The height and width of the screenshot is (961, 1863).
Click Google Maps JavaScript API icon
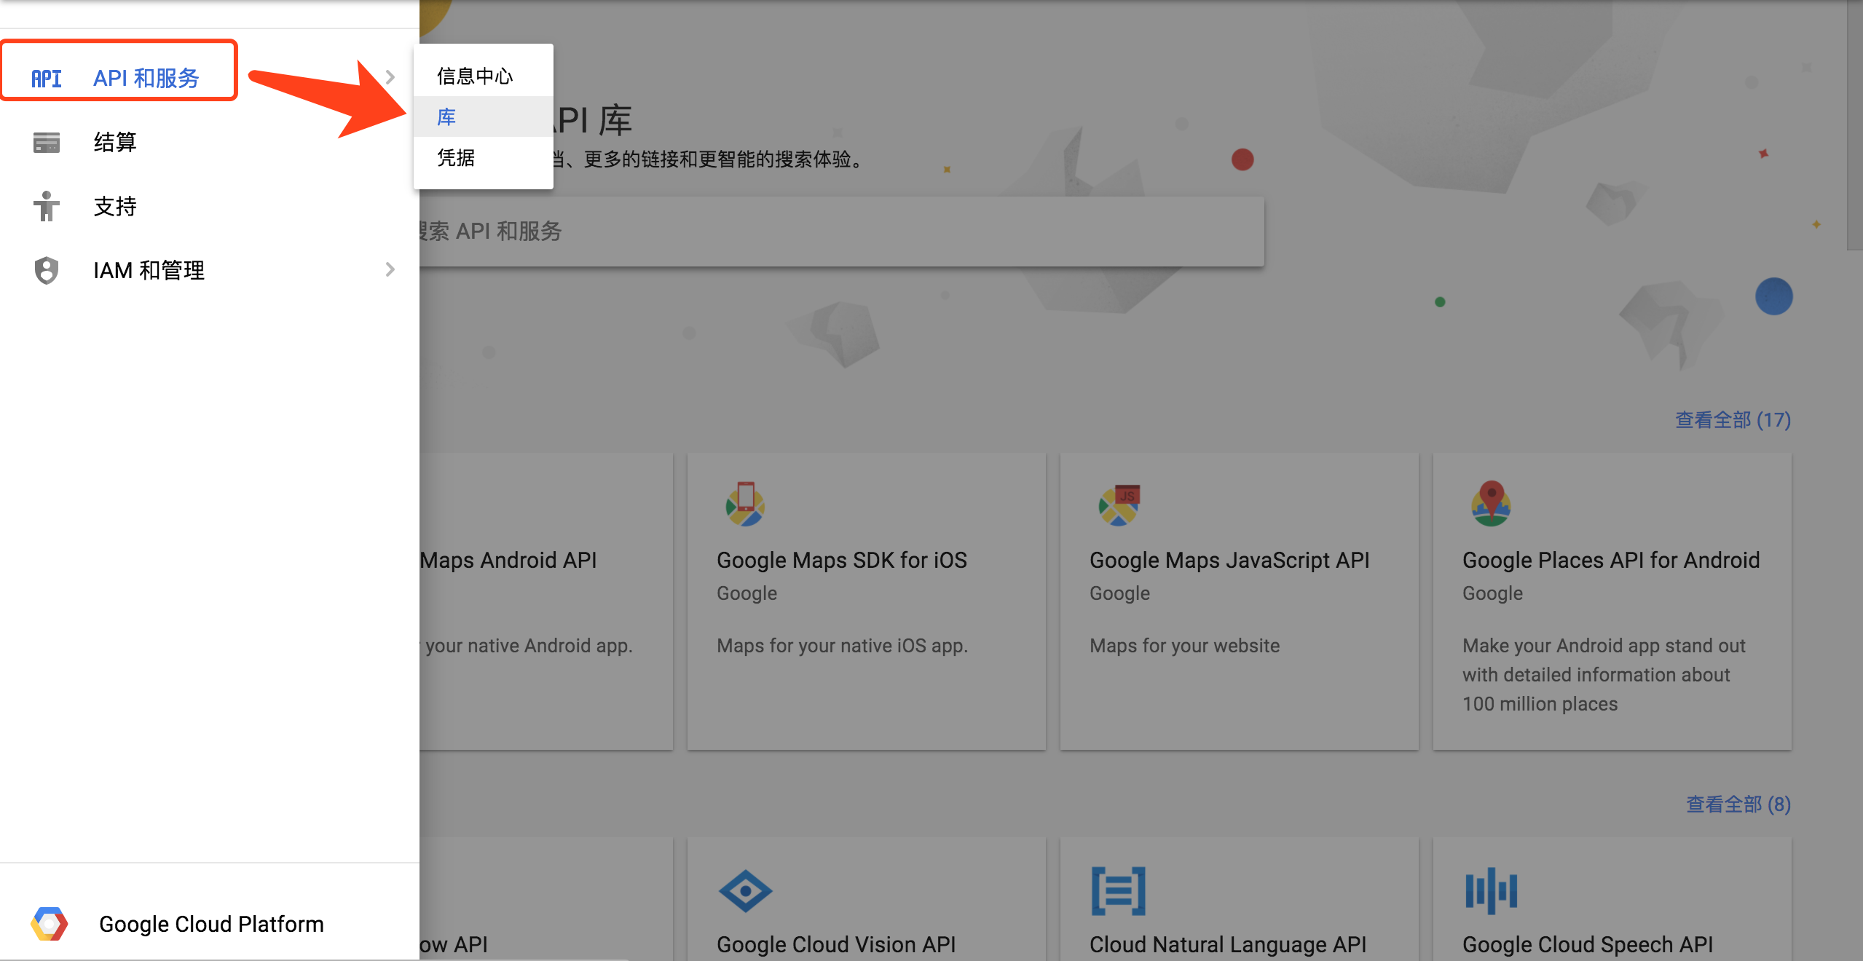tap(1119, 504)
